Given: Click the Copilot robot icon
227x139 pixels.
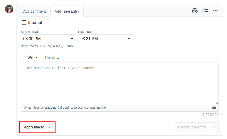Looking at the screenshot, I should tap(195, 11).
